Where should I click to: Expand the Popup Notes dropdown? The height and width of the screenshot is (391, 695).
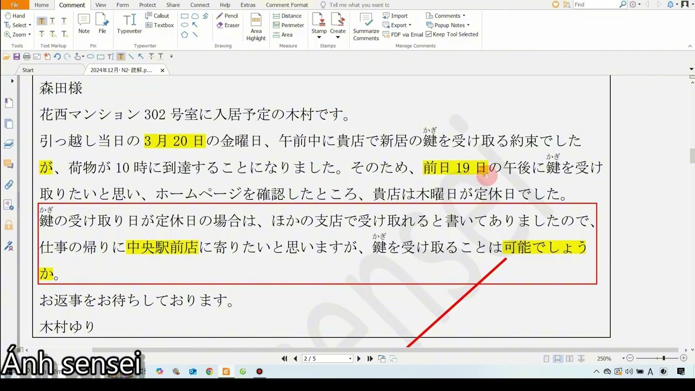468,26
